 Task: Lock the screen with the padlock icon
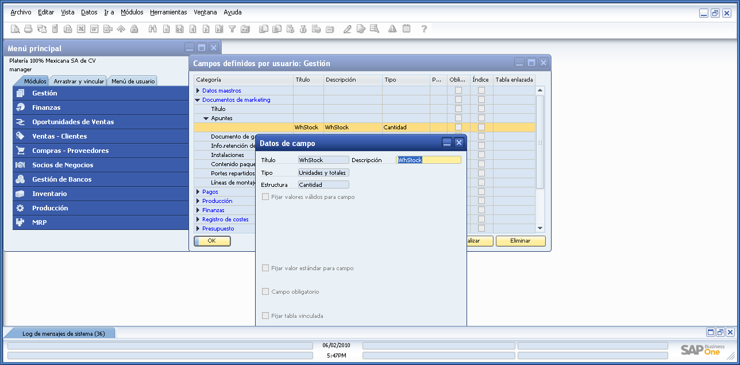tap(134, 29)
